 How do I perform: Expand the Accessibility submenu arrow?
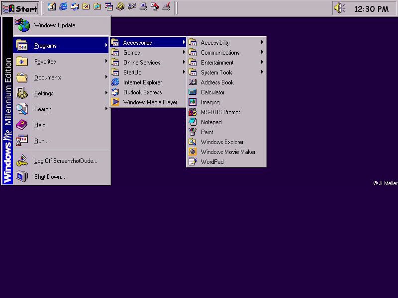tap(262, 42)
